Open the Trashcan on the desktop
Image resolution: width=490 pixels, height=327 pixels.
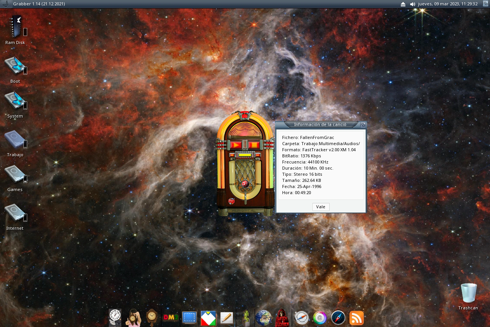click(468, 293)
